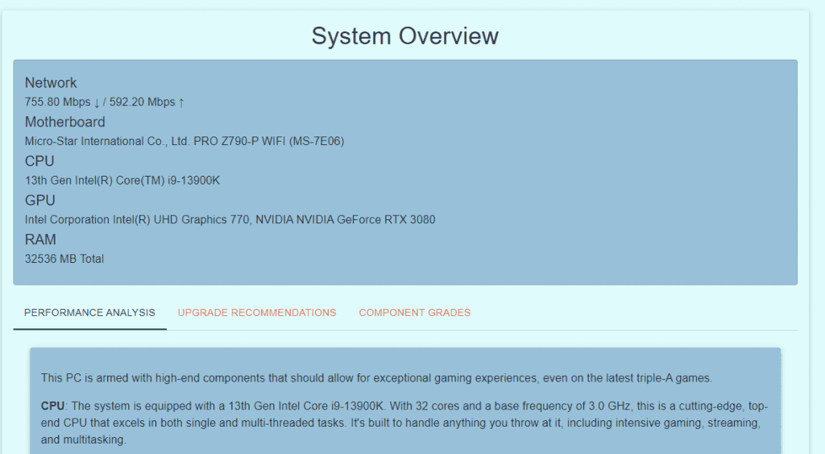This screenshot has height=454, width=825.
Task: Click the CPU heading in system panel
Action: tap(39, 161)
